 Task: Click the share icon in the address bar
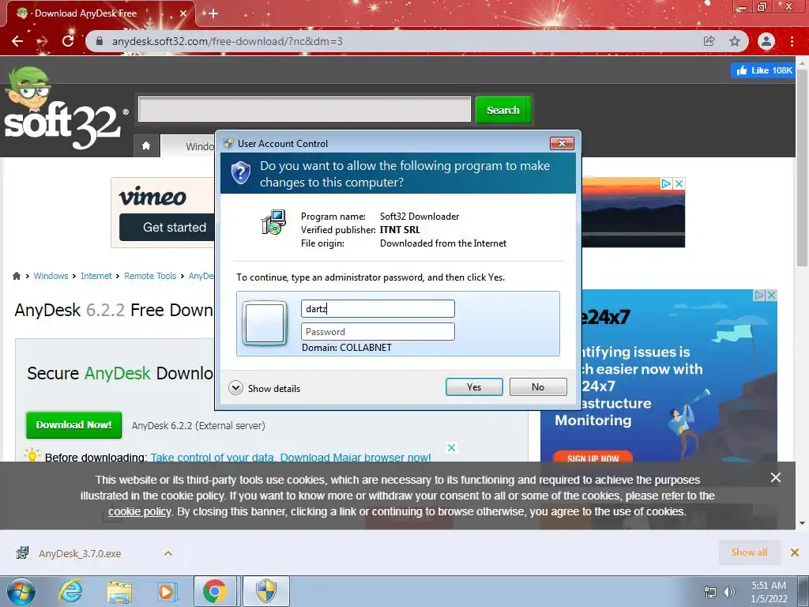[709, 41]
